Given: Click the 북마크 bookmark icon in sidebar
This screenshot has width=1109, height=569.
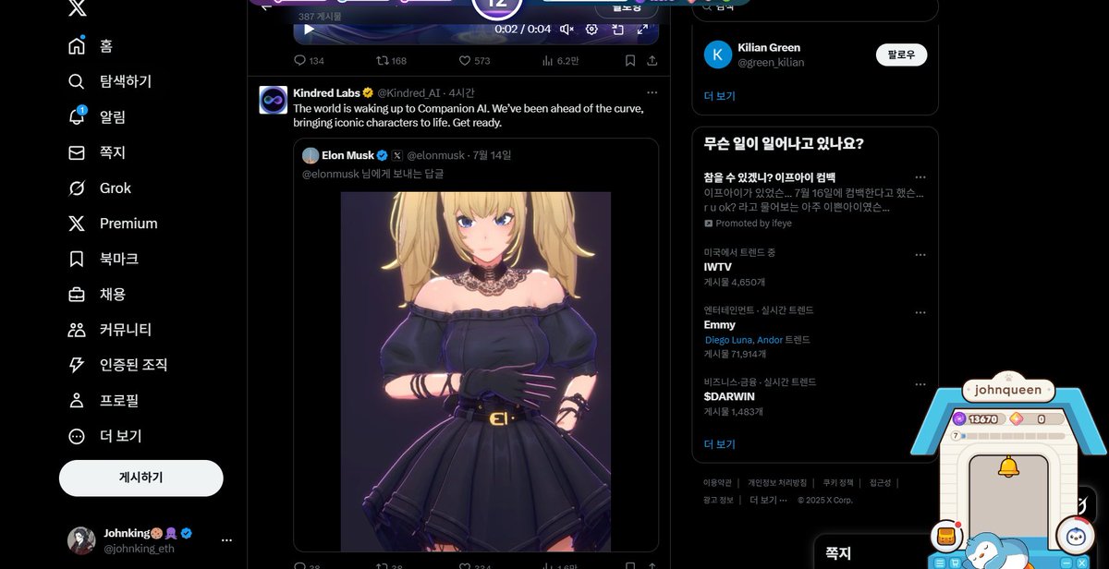Looking at the screenshot, I should pyautogui.click(x=77, y=259).
